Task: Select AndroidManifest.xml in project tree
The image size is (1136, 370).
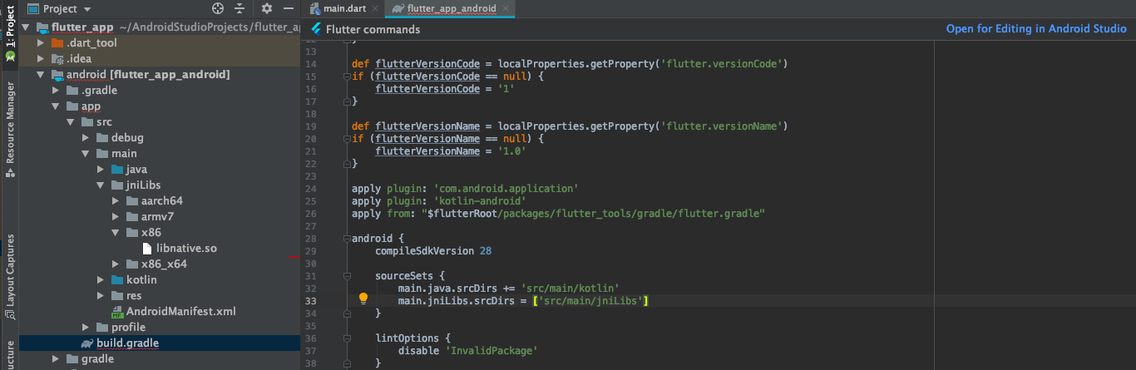Action: tap(180, 312)
